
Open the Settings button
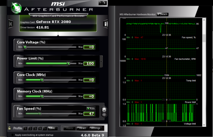(95, 128)
